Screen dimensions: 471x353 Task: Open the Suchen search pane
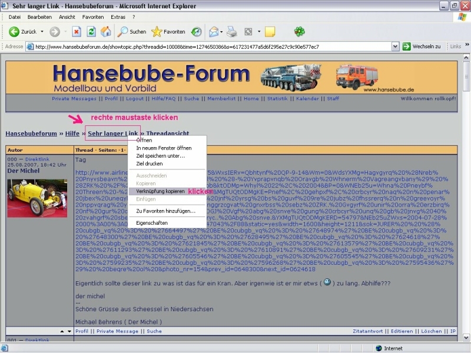click(x=131, y=32)
